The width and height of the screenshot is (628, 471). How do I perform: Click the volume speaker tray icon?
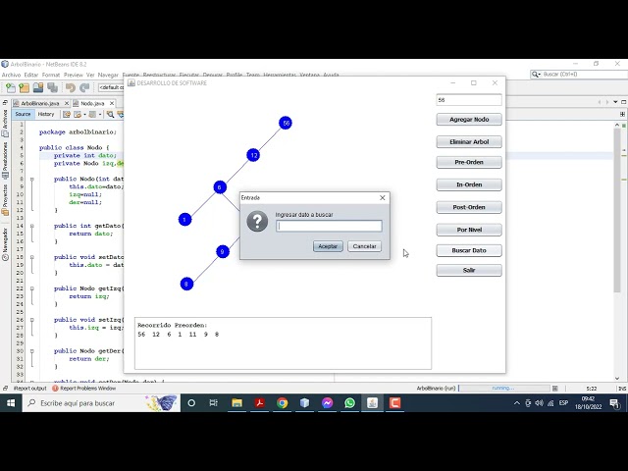coord(539,403)
